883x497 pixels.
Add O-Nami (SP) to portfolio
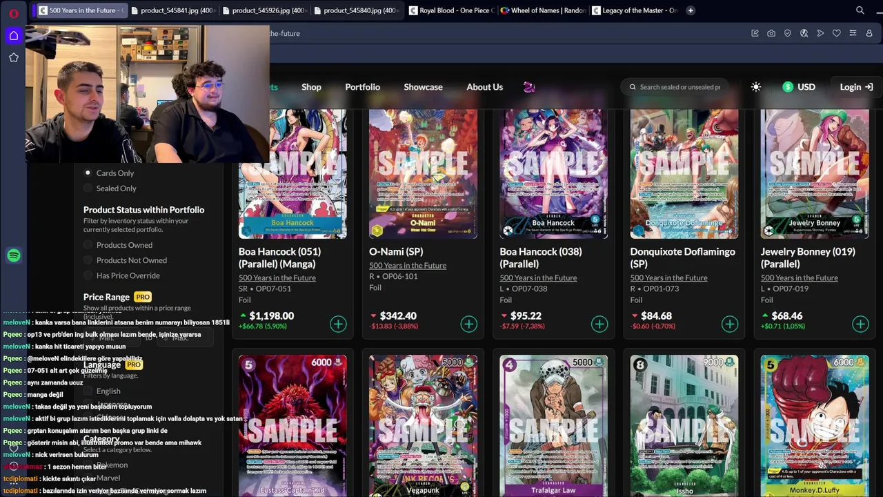coord(468,324)
